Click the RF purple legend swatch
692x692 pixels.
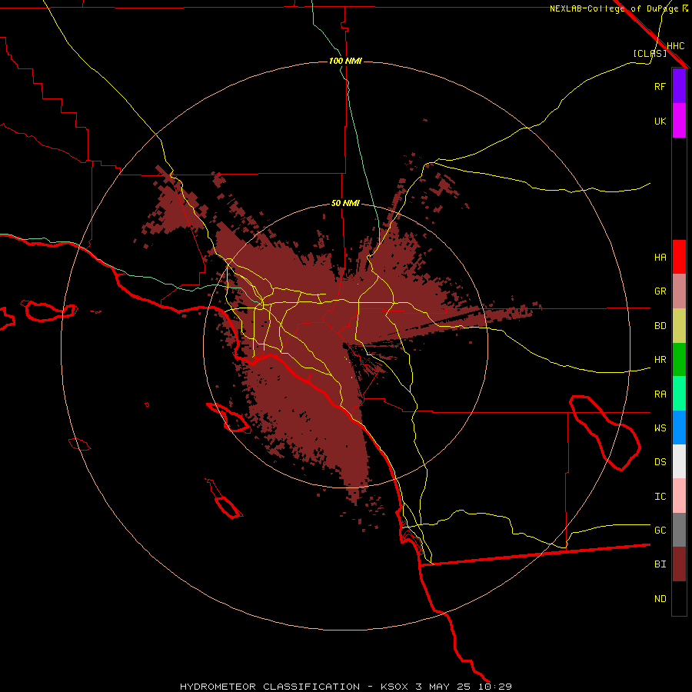coord(679,86)
